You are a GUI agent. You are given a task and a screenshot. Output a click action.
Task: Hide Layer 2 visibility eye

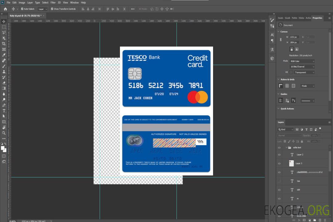point(279,155)
